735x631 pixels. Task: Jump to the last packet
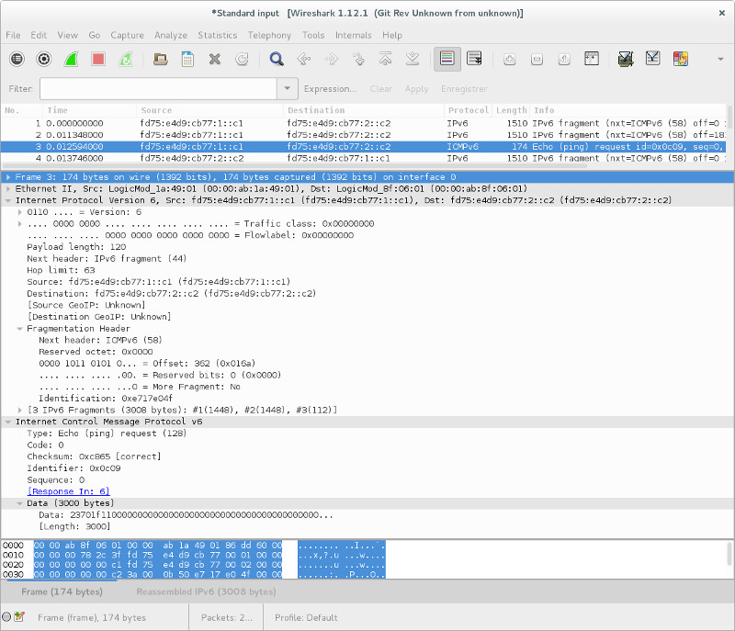pos(413,59)
